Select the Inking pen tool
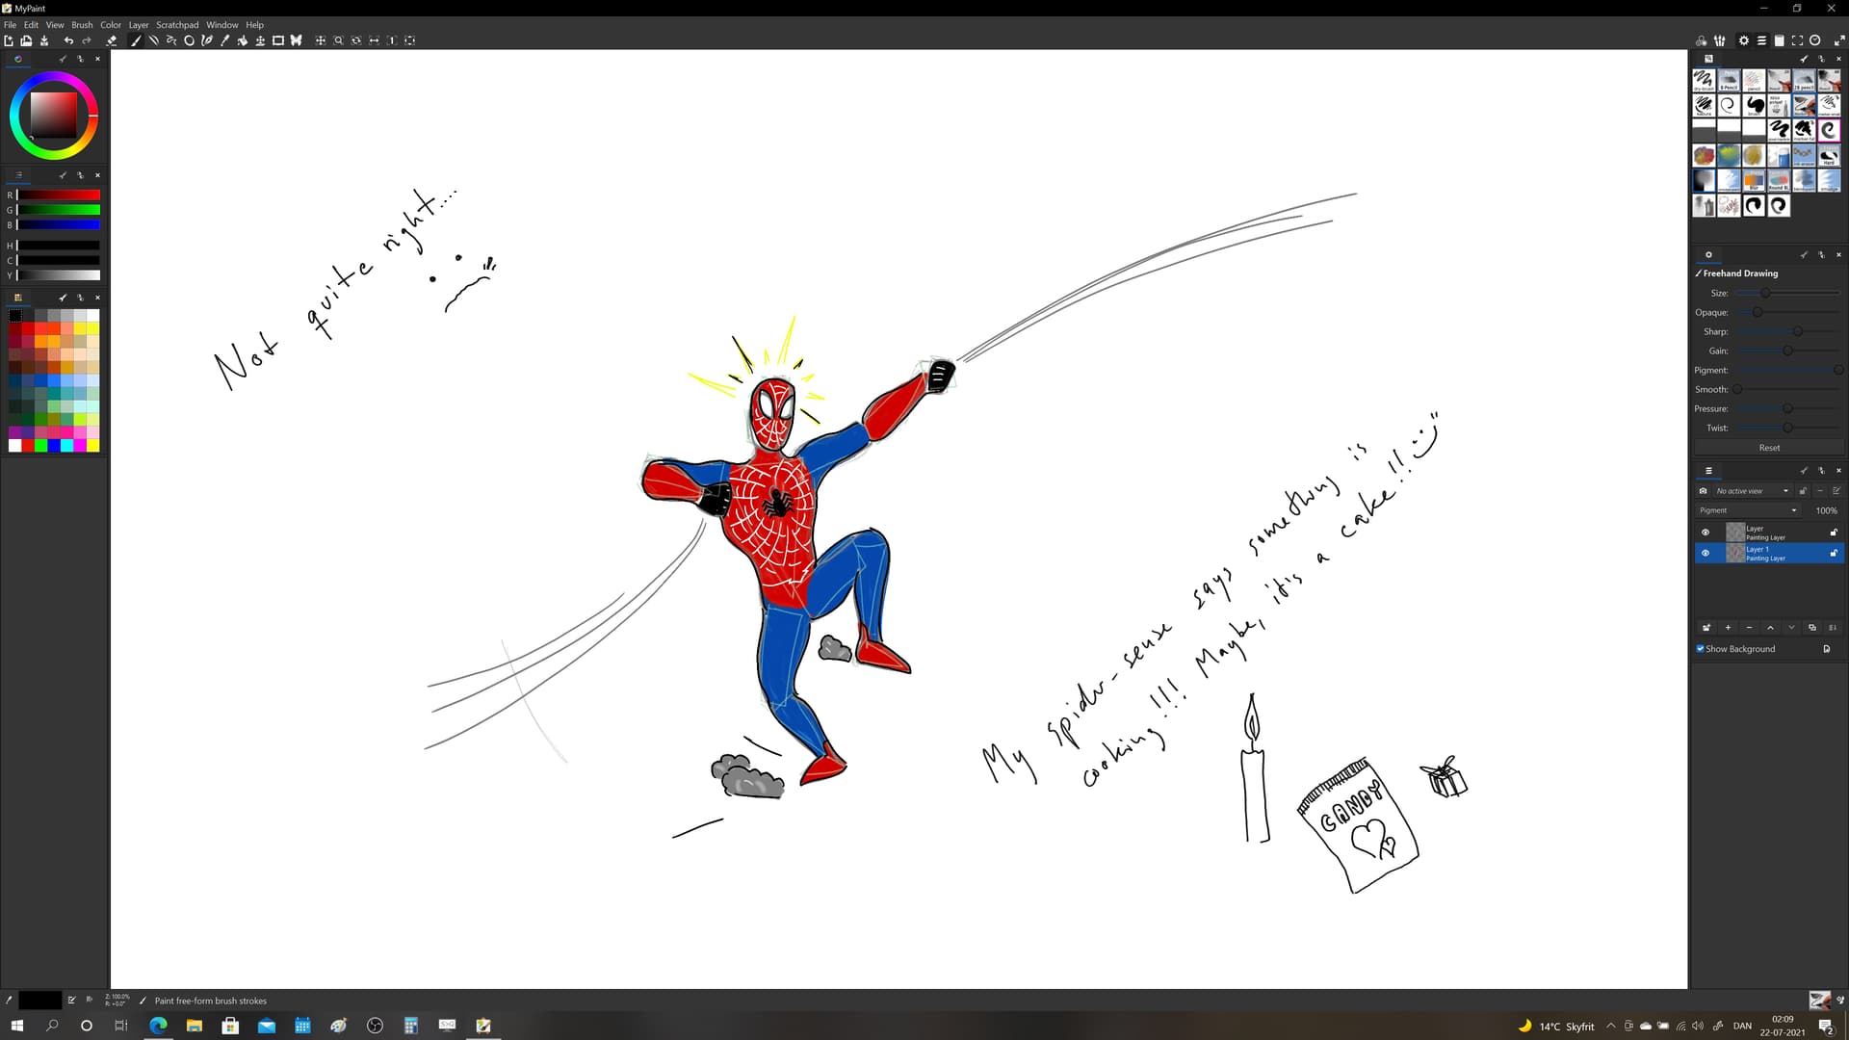The width and height of the screenshot is (1849, 1040). point(207,40)
